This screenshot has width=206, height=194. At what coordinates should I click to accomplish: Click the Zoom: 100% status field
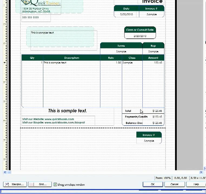tap(163, 178)
